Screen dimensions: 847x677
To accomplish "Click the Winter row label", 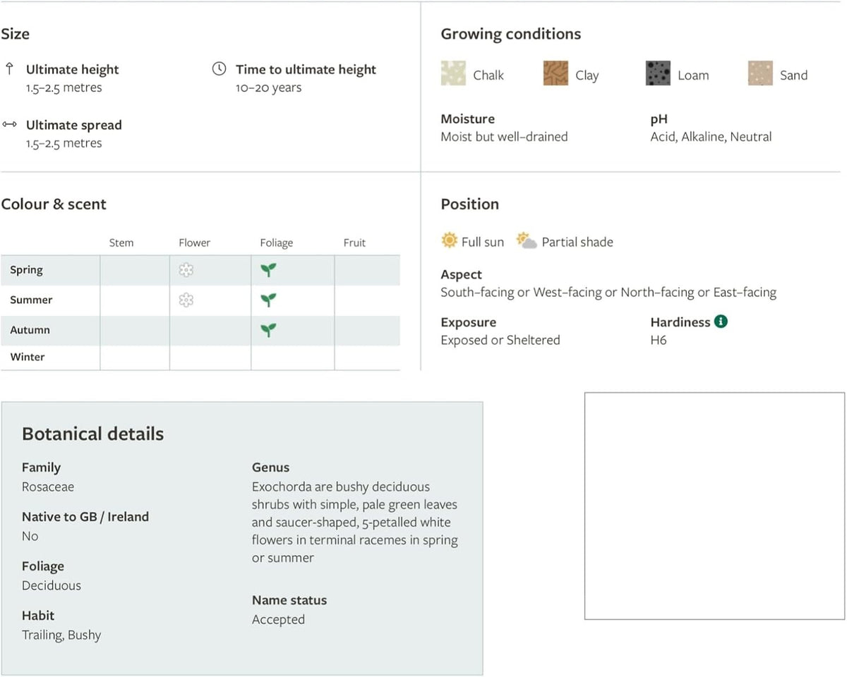I will 28,357.
